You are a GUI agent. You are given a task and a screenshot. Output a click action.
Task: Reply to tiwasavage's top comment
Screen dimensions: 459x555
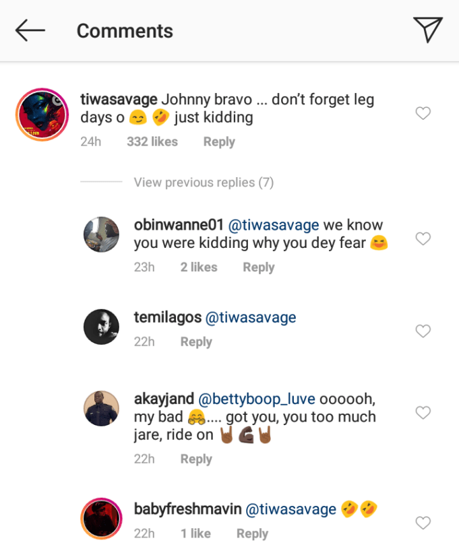(219, 142)
